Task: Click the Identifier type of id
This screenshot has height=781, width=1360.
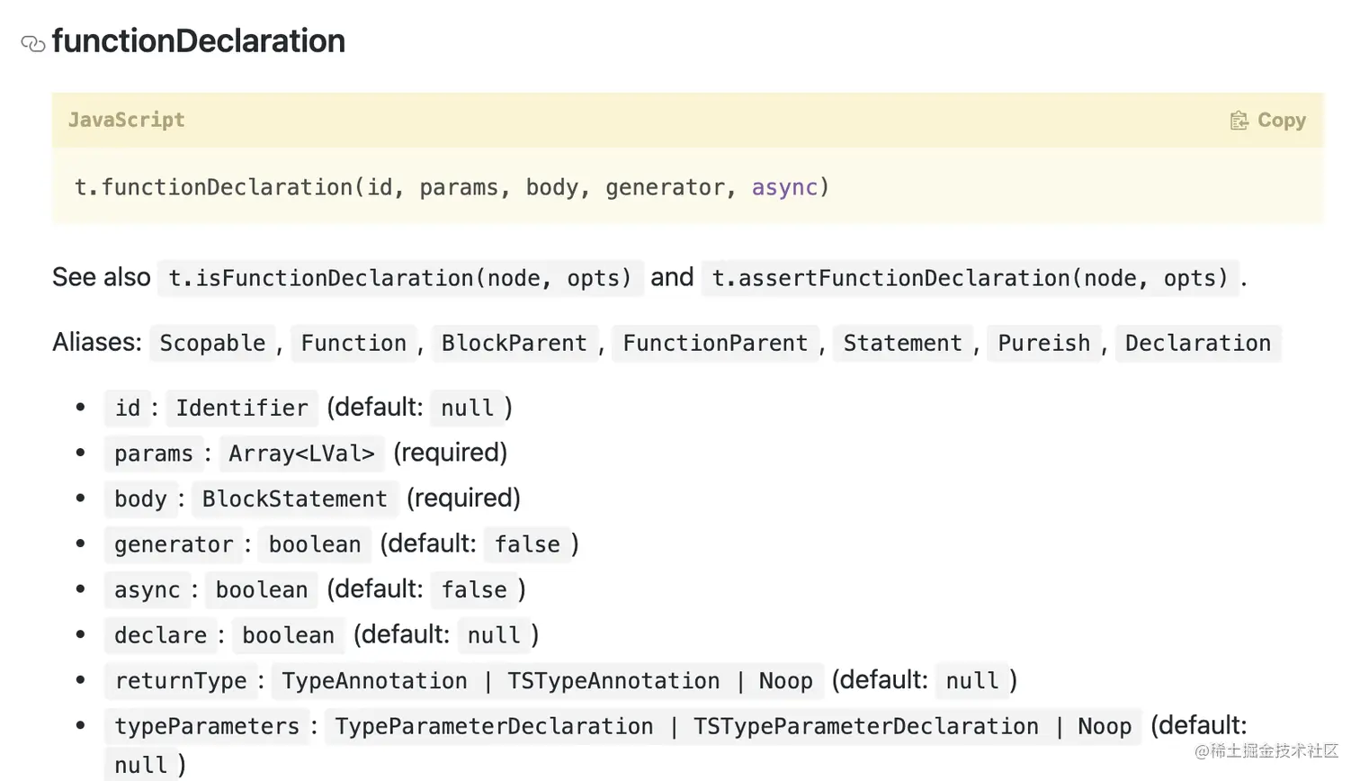Action: [242, 408]
